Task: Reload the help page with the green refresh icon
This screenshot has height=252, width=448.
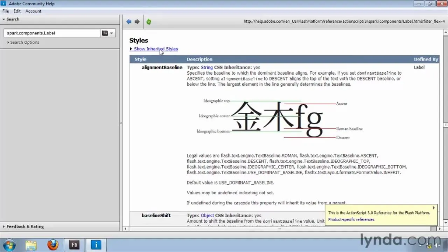Action: [149, 22]
